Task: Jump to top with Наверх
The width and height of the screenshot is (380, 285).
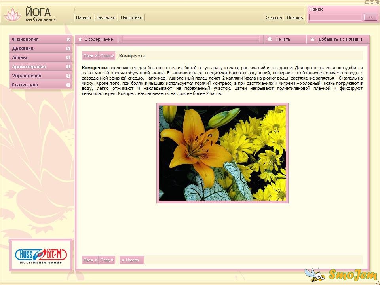Action: tap(131, 260)
